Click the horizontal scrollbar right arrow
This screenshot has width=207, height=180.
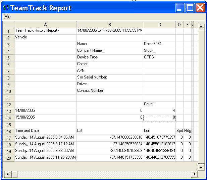(195, 174)
